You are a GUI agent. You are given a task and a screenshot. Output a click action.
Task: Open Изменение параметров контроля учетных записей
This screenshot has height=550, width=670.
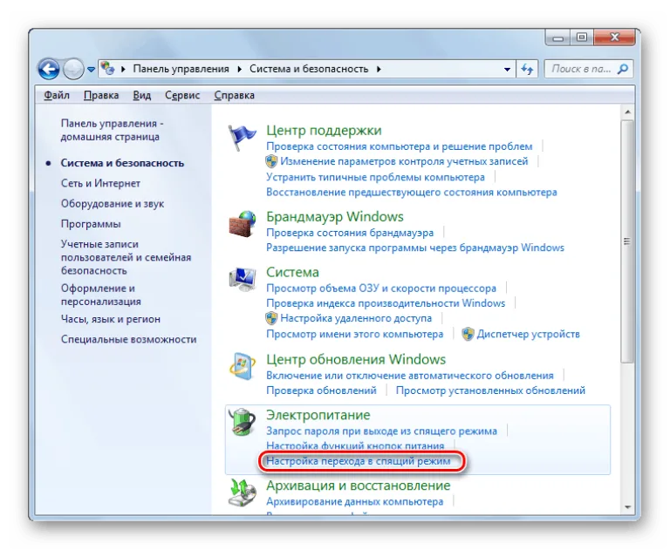click(x=404, y=161)
